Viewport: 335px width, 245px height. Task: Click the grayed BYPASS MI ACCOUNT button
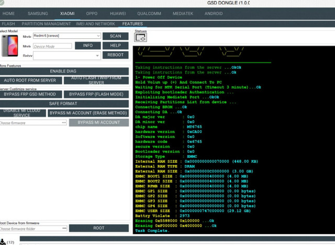click(99, 123)
